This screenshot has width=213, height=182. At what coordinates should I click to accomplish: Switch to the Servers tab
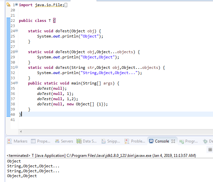click(64, 141)
